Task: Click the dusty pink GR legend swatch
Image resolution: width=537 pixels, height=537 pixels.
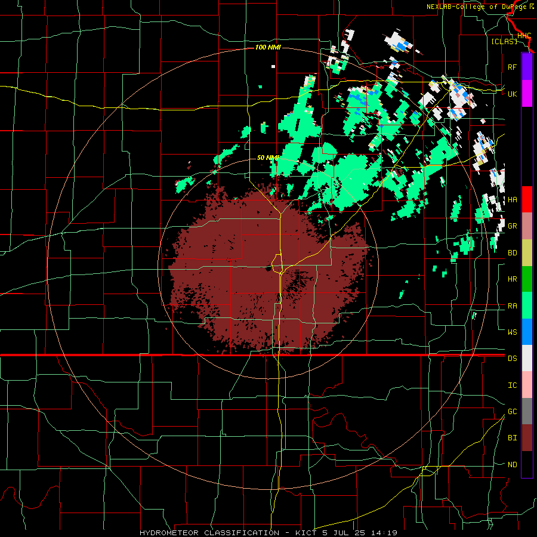Action: click(527, 226)
